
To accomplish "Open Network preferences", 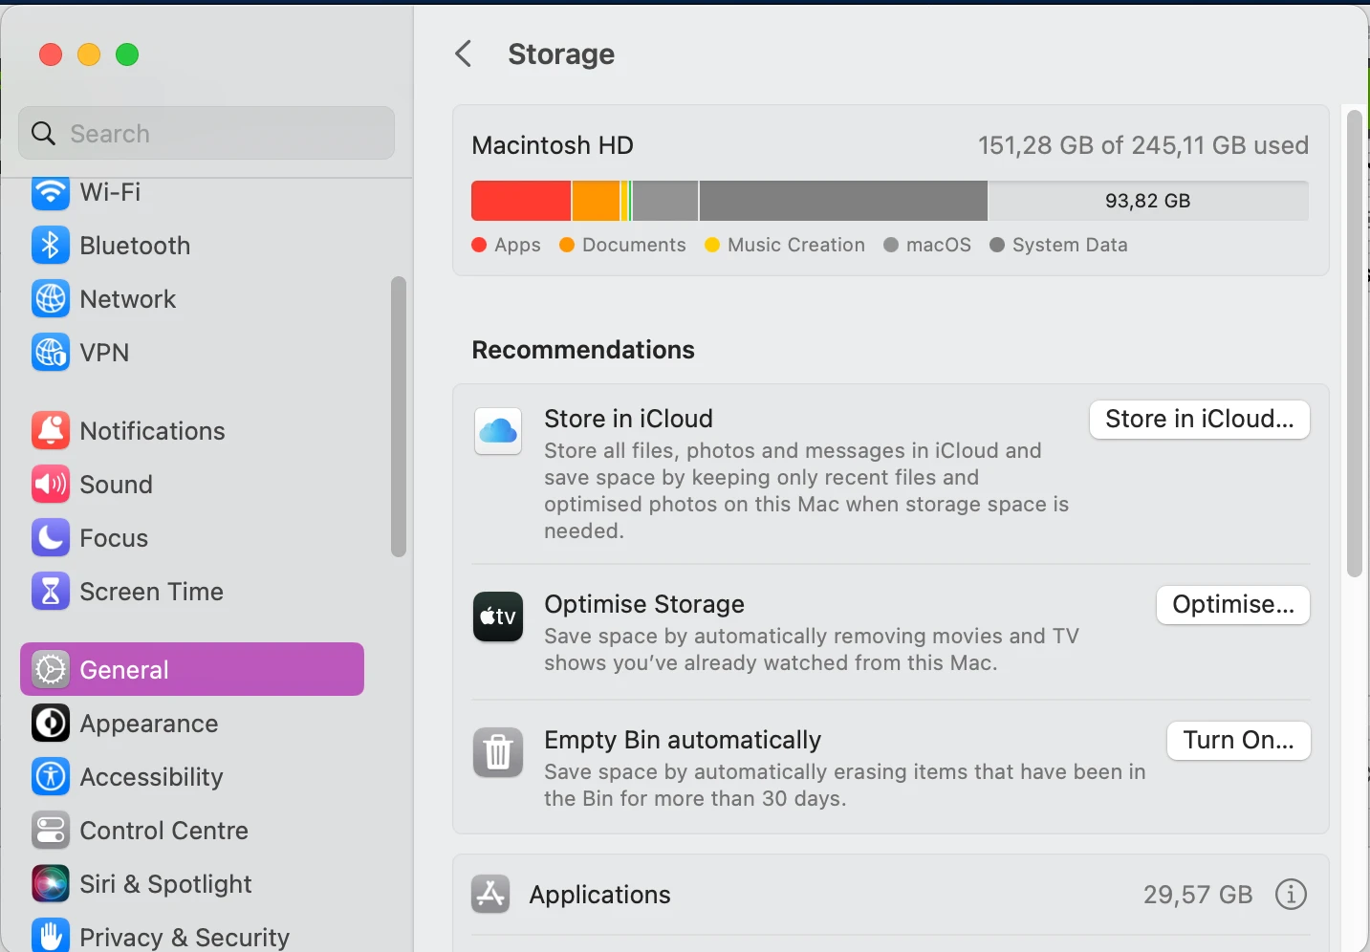I will click(127, 299).
